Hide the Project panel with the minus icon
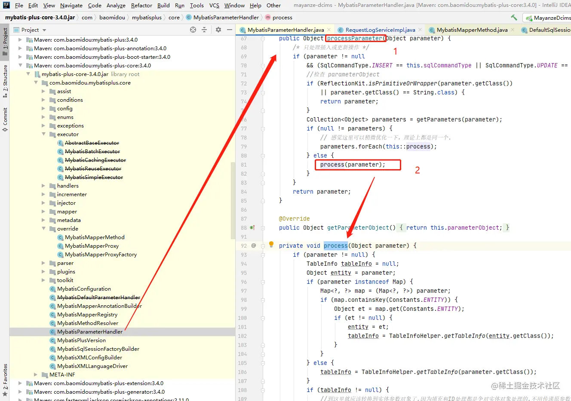 [230, 30]
